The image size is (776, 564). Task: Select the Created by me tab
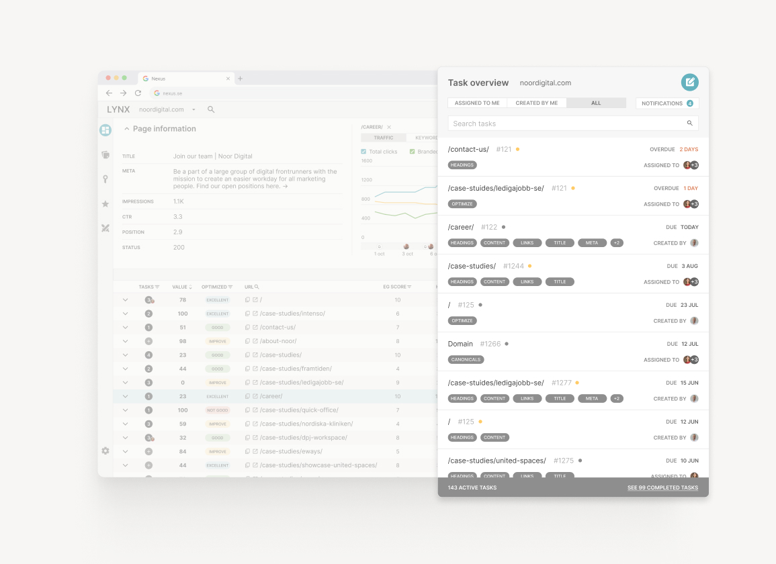[x=536, y=103]
